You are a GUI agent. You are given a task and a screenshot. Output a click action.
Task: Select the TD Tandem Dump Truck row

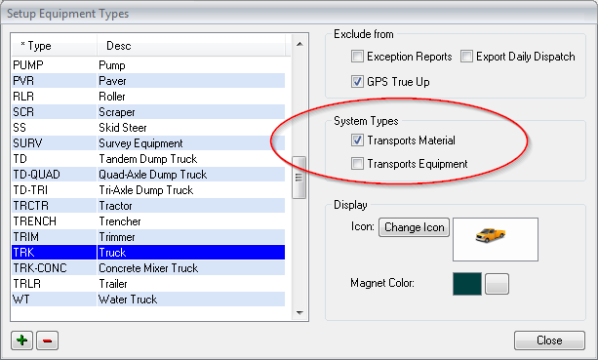pos(148,159)
